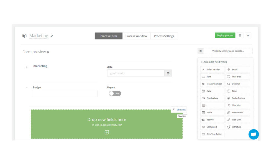
Task: Click the plus icon in the drop area
Action: pyautogui.click(x=107, y=132)
